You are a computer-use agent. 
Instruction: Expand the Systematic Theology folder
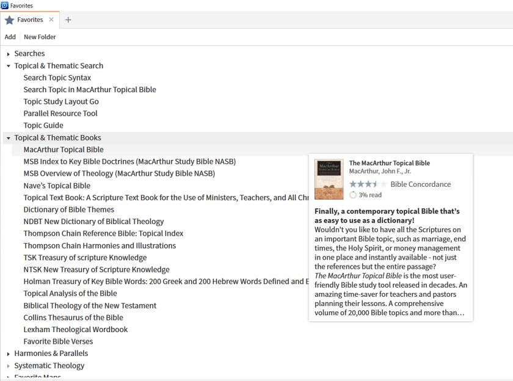pyautogui.click(x=8, y=366)
